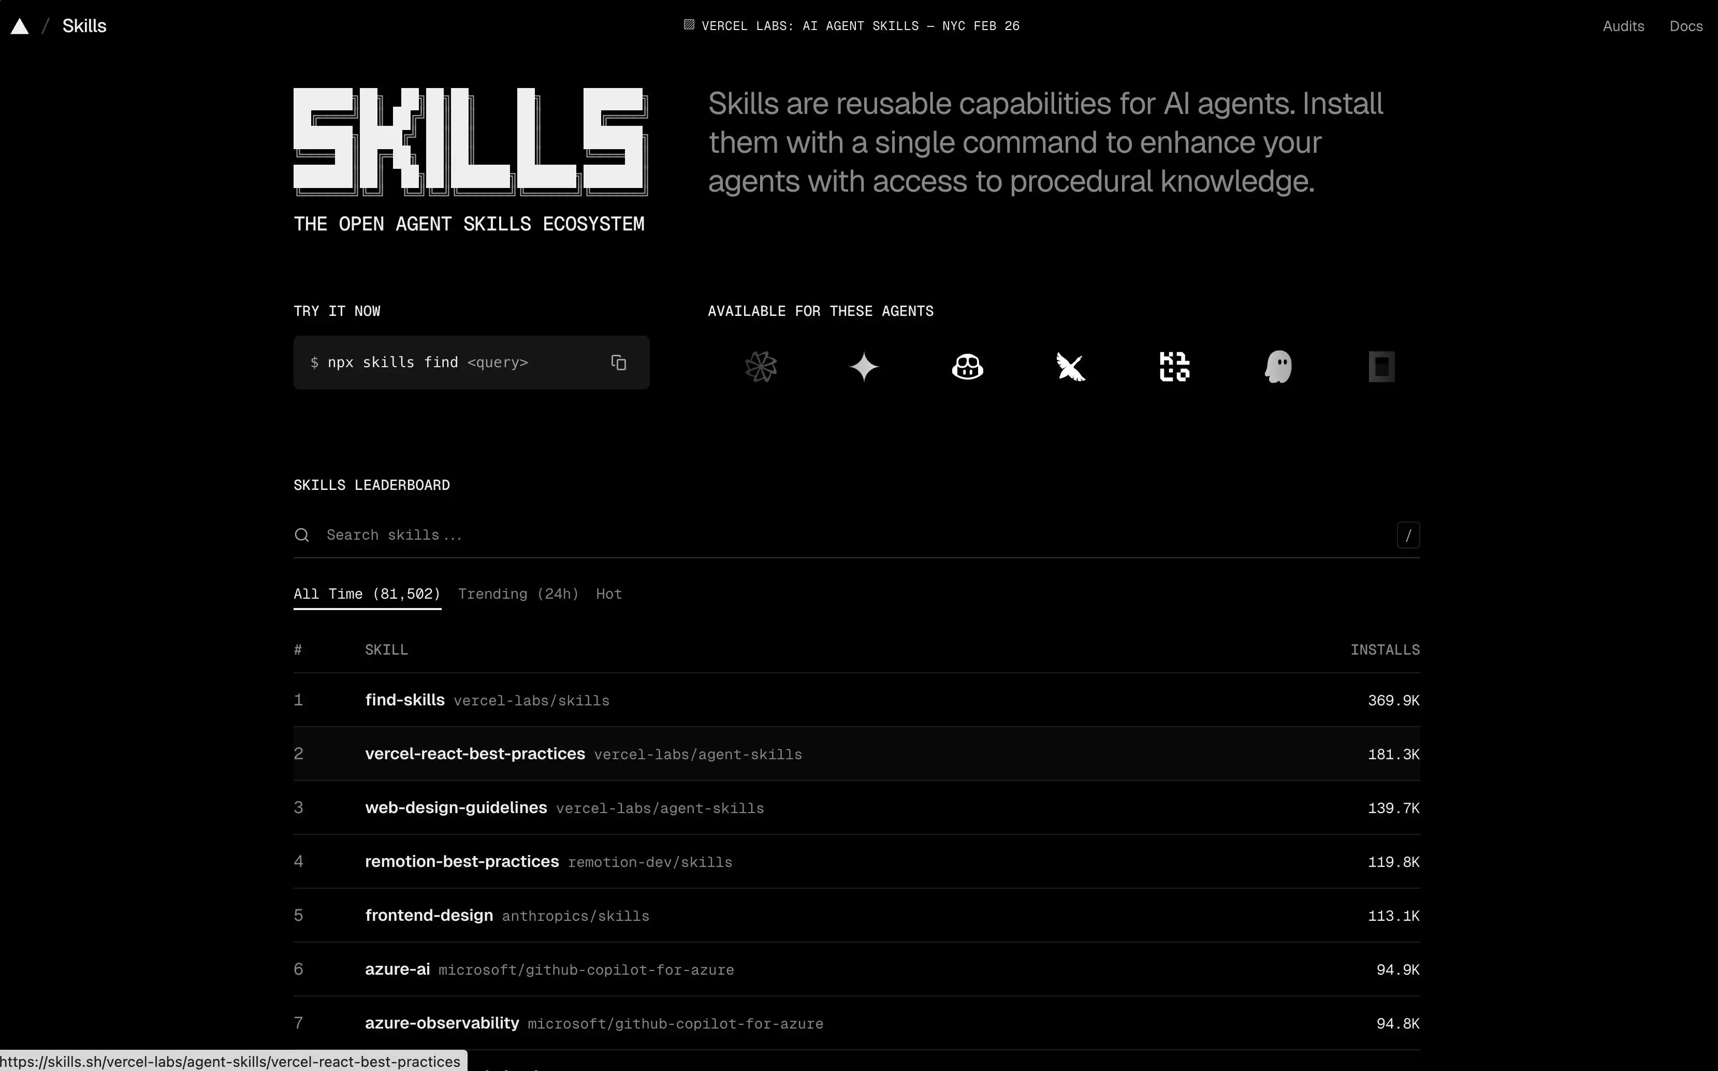Open the azure-observability skill row
1718x1071 pixels.
point(857,1023)
